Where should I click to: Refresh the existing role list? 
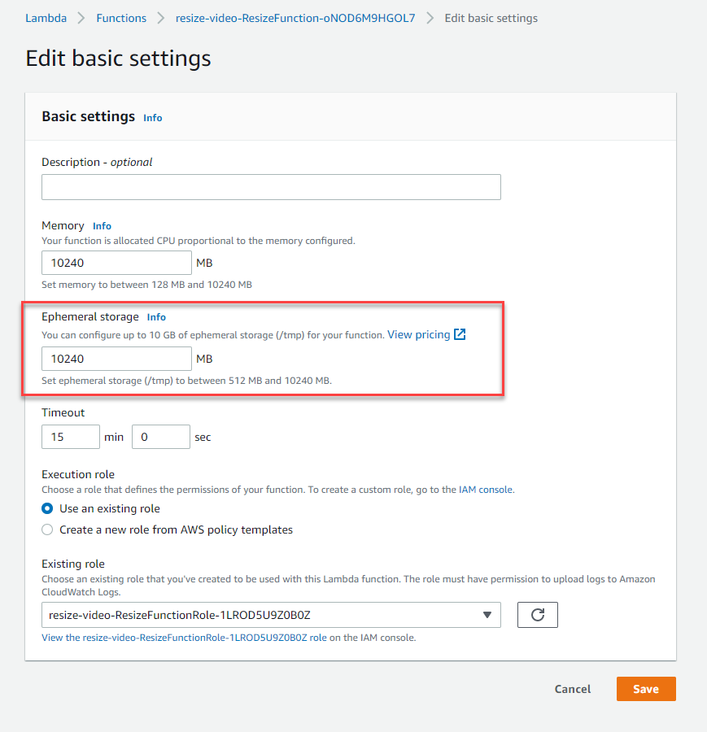pos(537,615)
